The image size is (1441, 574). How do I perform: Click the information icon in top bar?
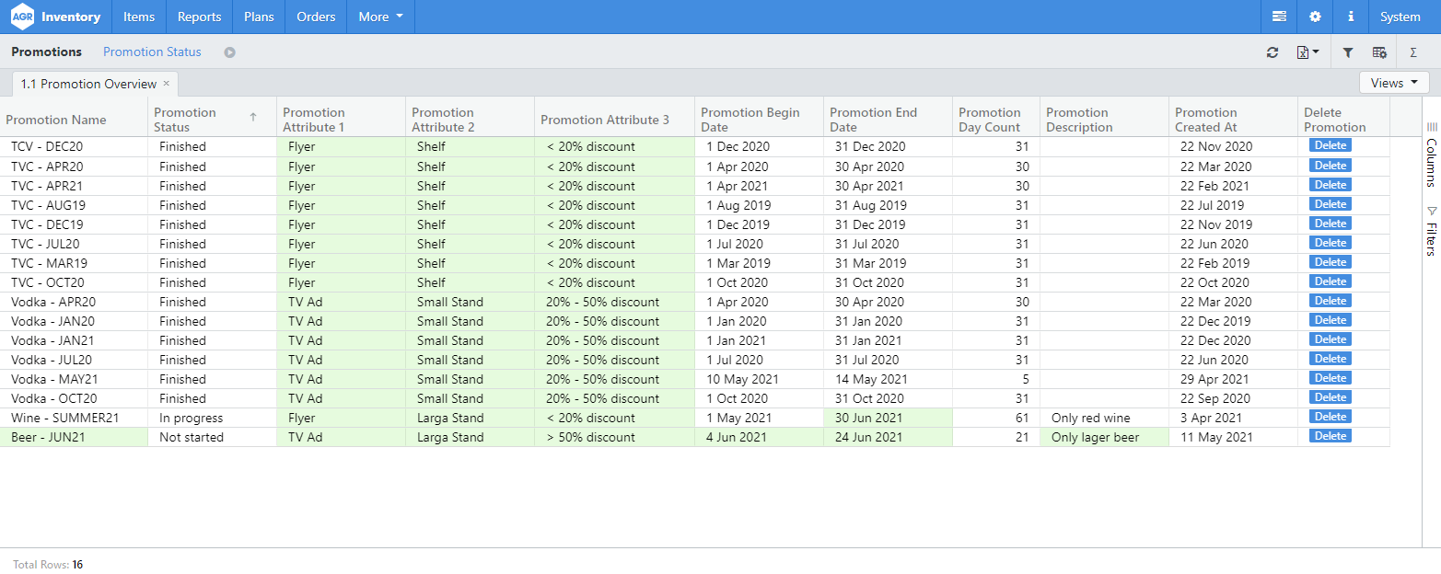click(1351, 17)
